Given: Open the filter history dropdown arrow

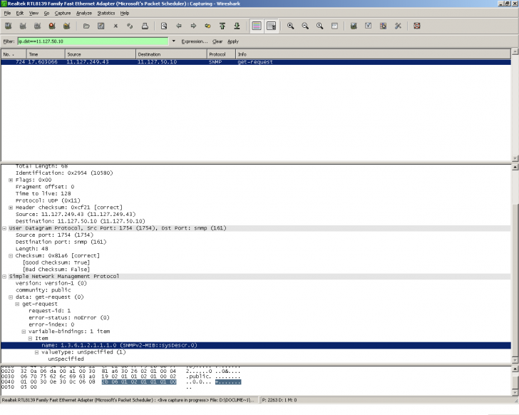Looking at the screenshot, I should tap(174, 41).
